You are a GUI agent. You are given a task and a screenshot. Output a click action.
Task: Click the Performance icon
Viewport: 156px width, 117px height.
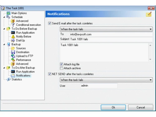[13, 60]
